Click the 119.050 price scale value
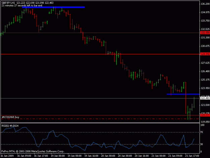The image size is (210, 158). [x=205, y=122]
